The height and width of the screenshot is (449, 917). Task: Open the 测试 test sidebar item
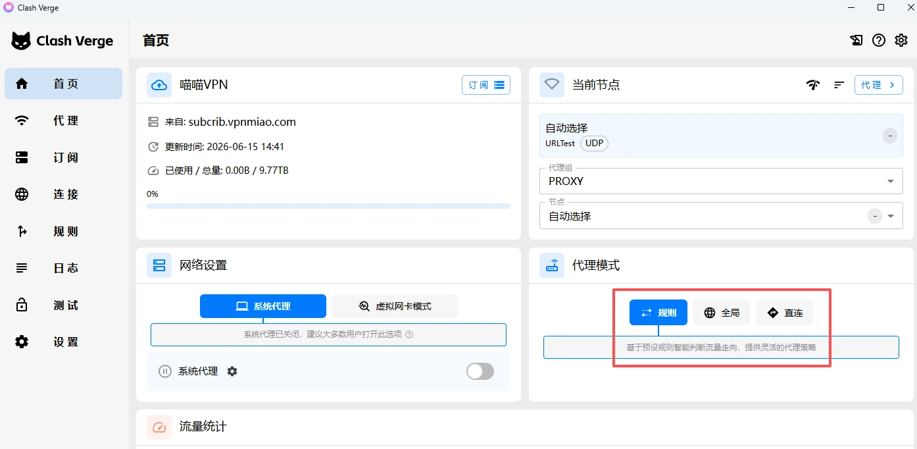63,305
